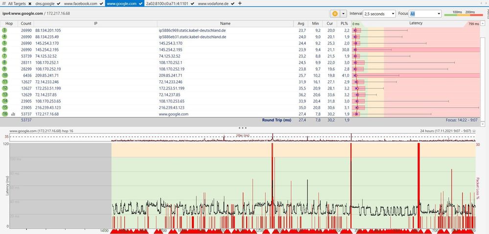Viewport: 489px width, 234px height.
Task: Click the 41,0 packet loss value
Action: tap(345, 75)
